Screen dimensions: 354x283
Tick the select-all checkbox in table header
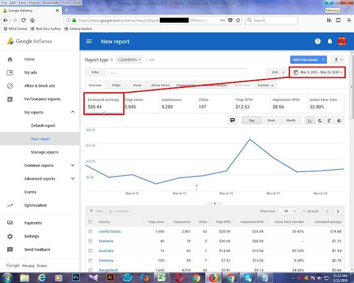click(x=91, y=222)
